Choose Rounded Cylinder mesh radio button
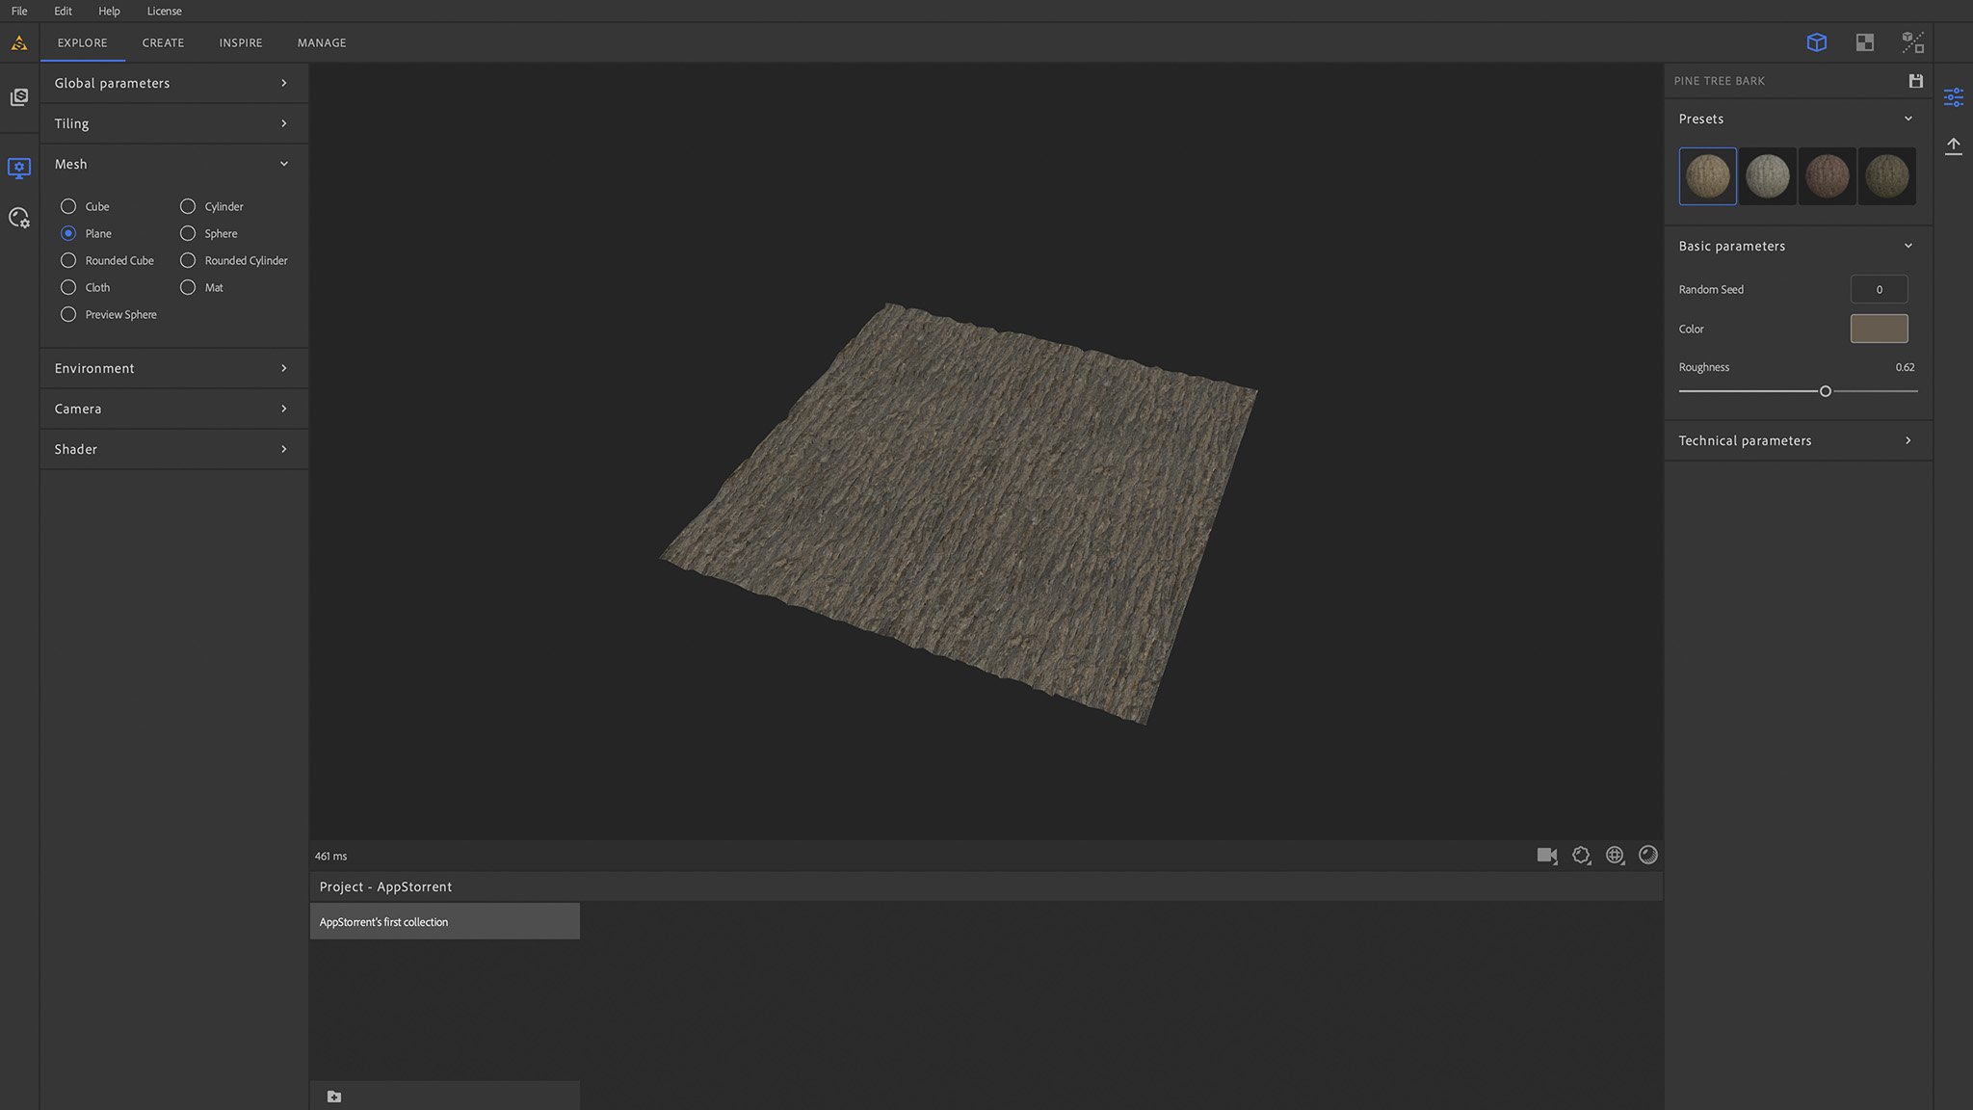This screenshot has height=1110, width=1973. pyautogui.click(x=188, y=260)
